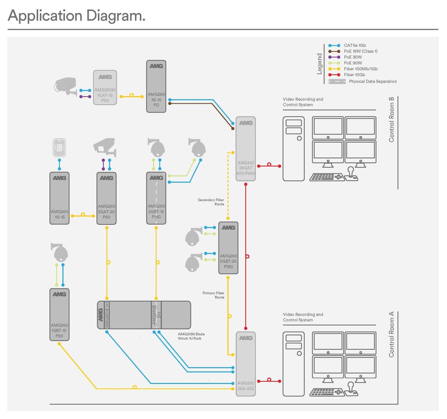Select the AMG510 24G-4XS switch
447x419 pixels.
[x=245, y=364]
